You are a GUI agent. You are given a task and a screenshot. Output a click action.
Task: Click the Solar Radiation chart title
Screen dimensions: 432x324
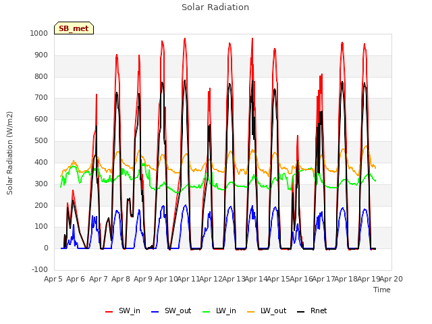[215, 7]
